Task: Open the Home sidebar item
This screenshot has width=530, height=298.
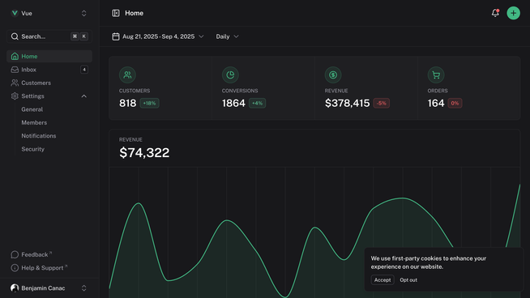Action: pos(49,57)
